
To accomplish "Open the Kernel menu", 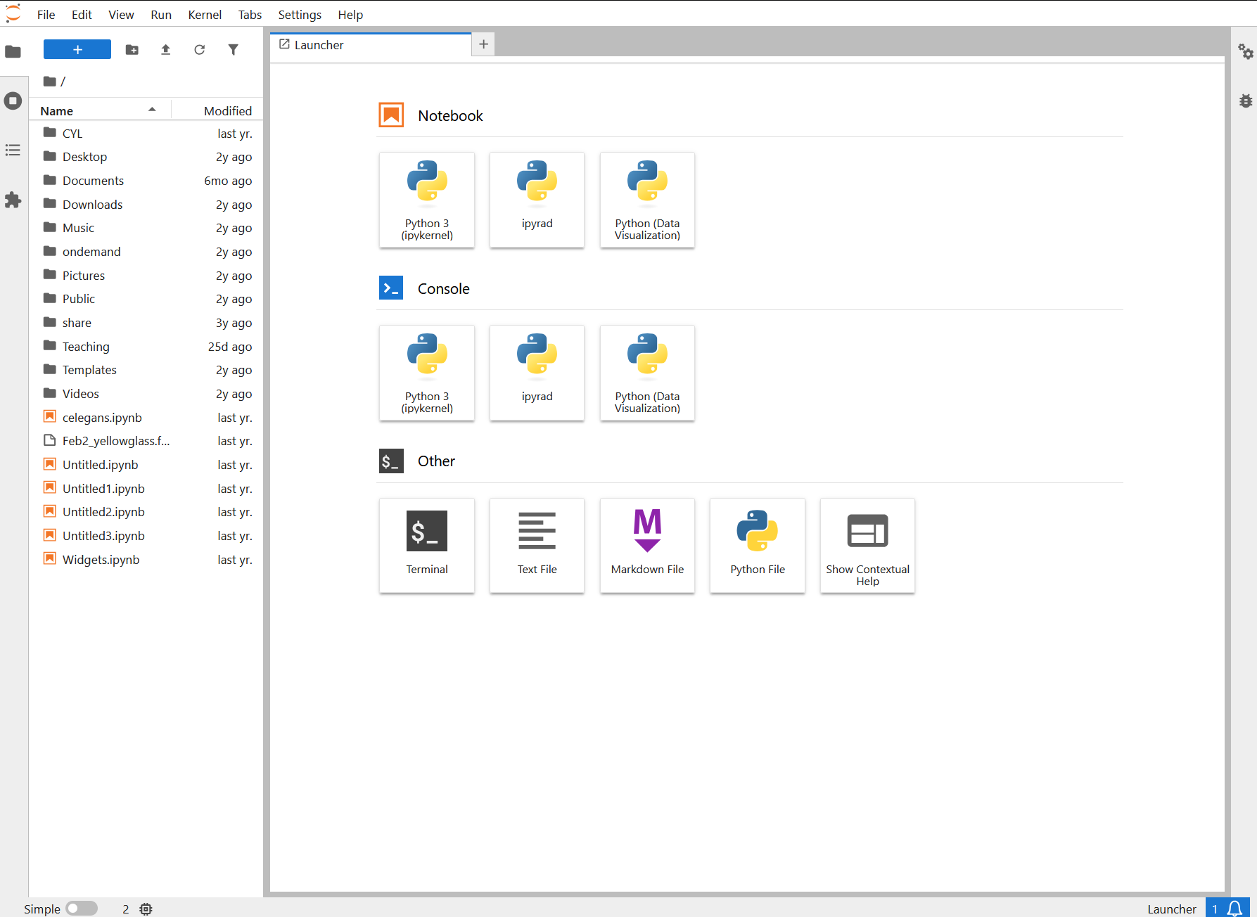I will coord(205,15).
